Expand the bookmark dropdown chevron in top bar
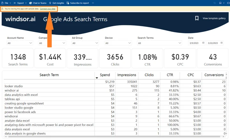Viewport: 230px width, 140px height. pyautogui.click(x=224, y=3)
